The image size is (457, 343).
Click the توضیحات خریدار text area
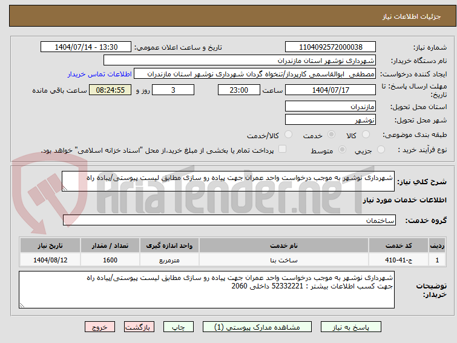click(206, 290)
